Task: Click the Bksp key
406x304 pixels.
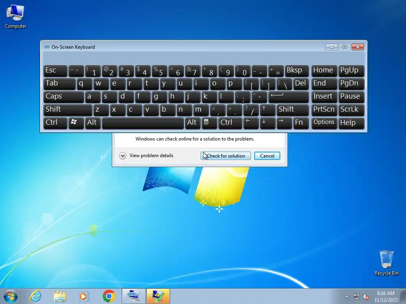Action: pos(297,71)
